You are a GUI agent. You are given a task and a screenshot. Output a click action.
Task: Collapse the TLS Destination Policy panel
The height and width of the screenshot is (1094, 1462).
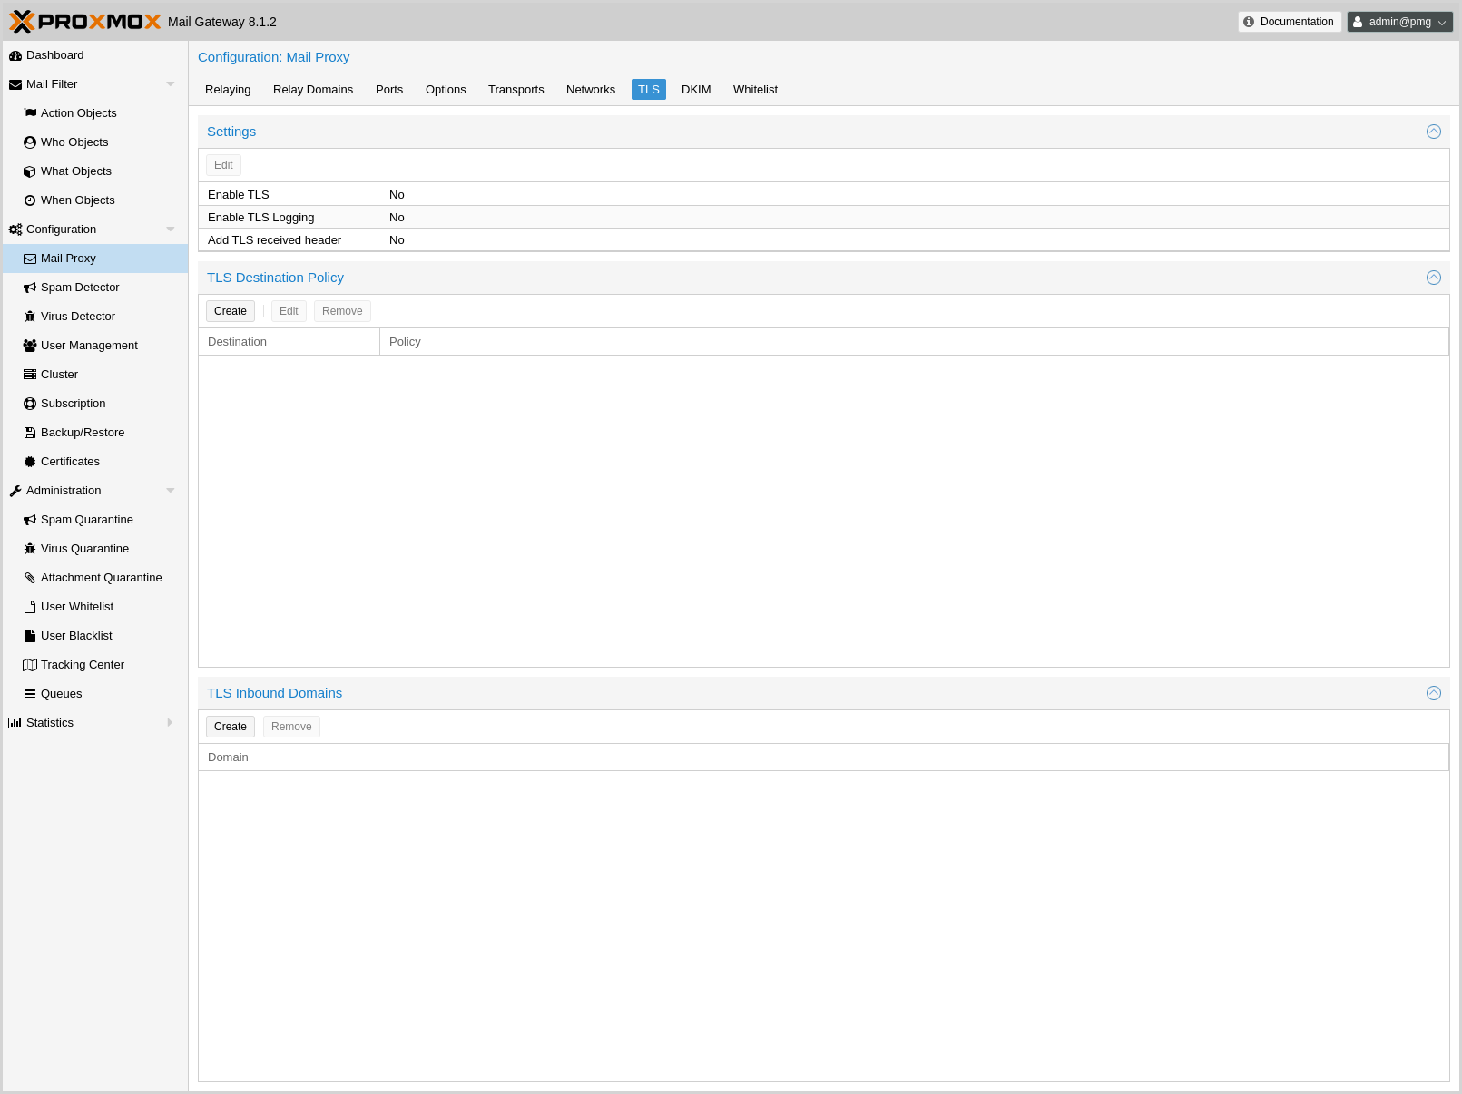coord(1433,278)
